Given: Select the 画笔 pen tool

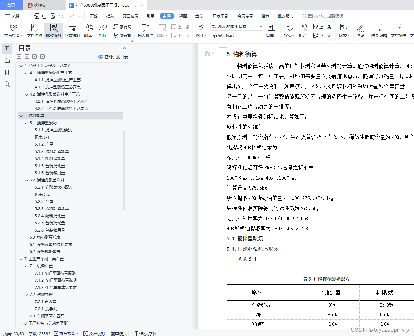Looking at the screenshot, I should [x=361, y=31].
